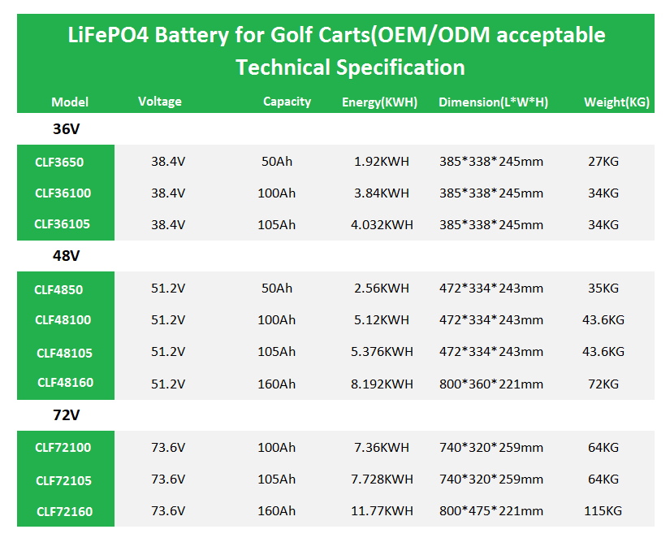670x538 pixels.
Task: Click the CLF3650 model cell
Action: [x=59, y=162]
